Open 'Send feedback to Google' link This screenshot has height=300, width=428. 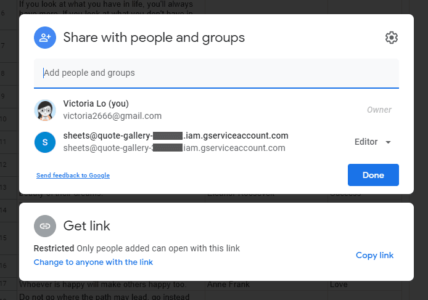click(73, 176)
